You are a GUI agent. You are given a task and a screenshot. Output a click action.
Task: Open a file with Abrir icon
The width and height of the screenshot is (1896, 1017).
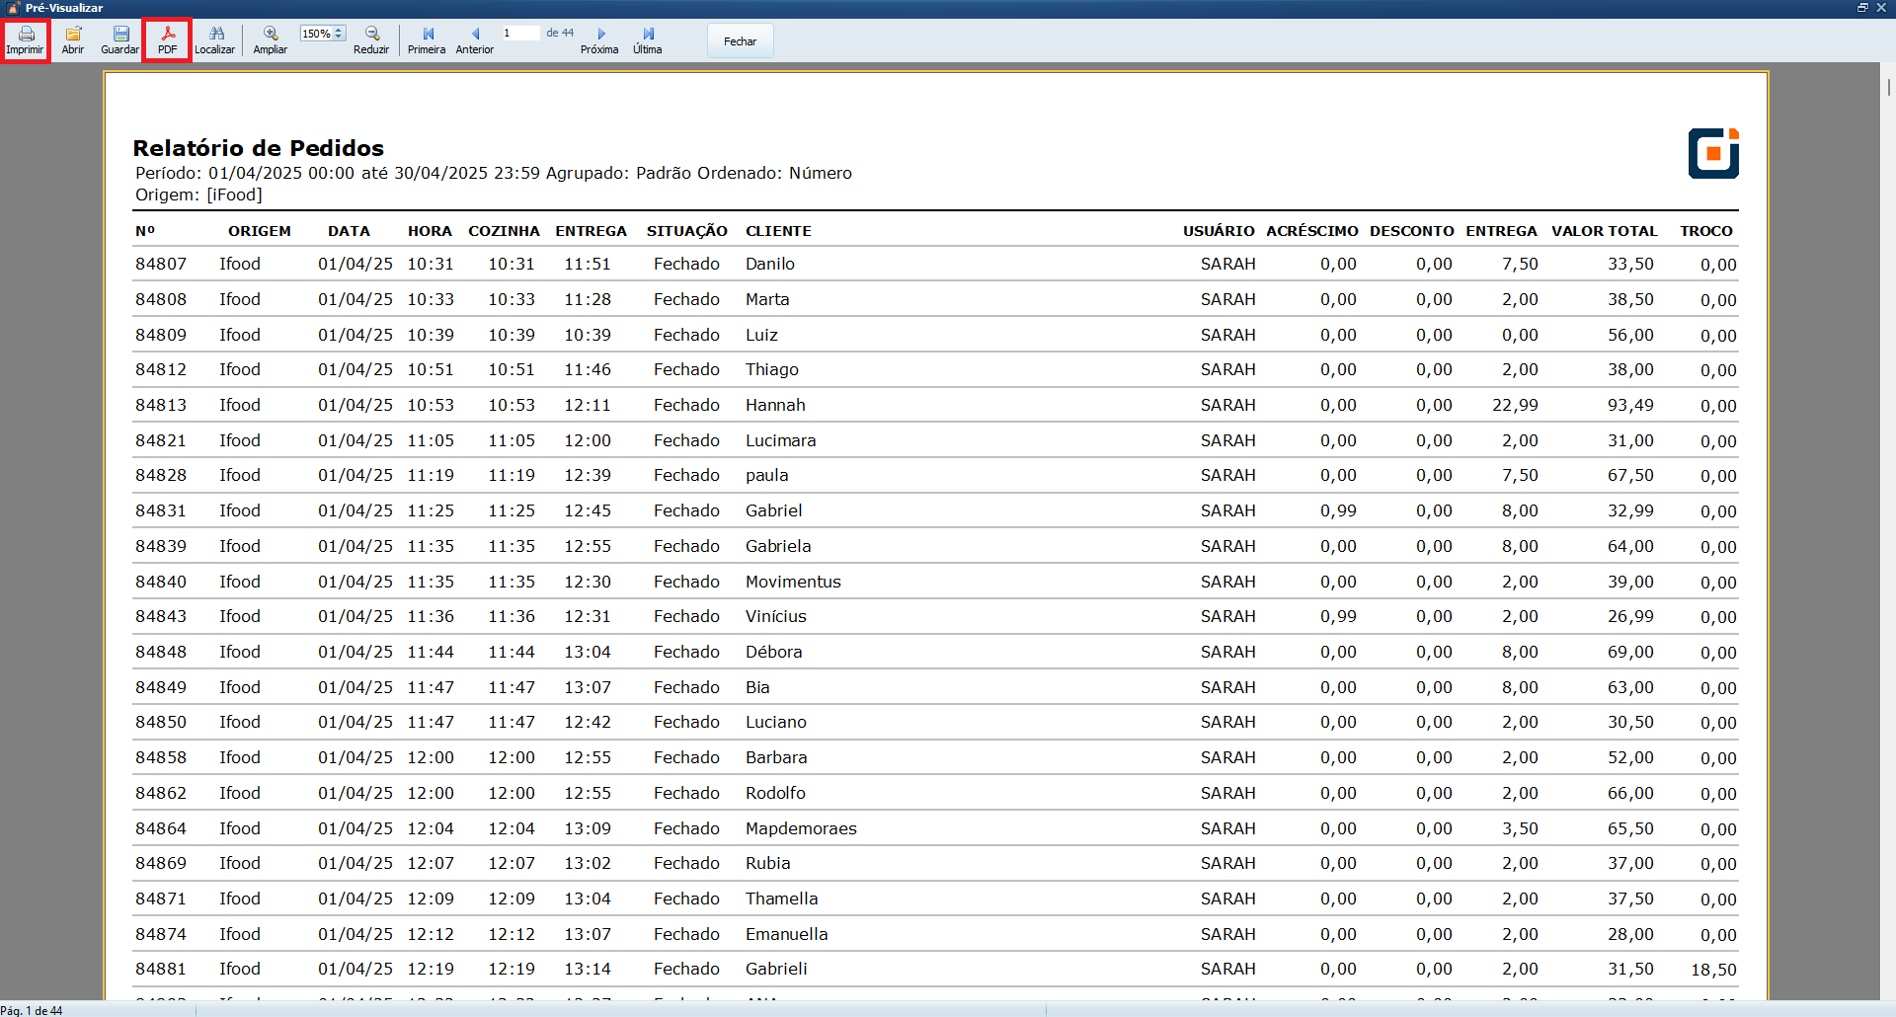pyautogui.click(x=73, y=39)
